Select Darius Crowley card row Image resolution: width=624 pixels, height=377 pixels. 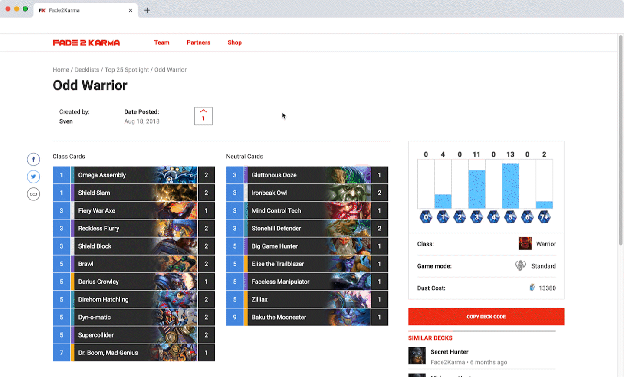[x=134, y=282]
